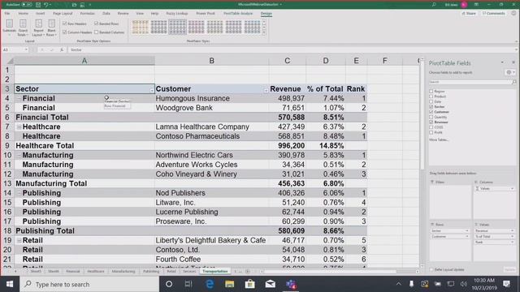Image resolution: width=520 pixels, height=292 pixels.
Task: Launch Microsoft Edge from taskbar
Action: pyautogui.click(x=210, y=284)
